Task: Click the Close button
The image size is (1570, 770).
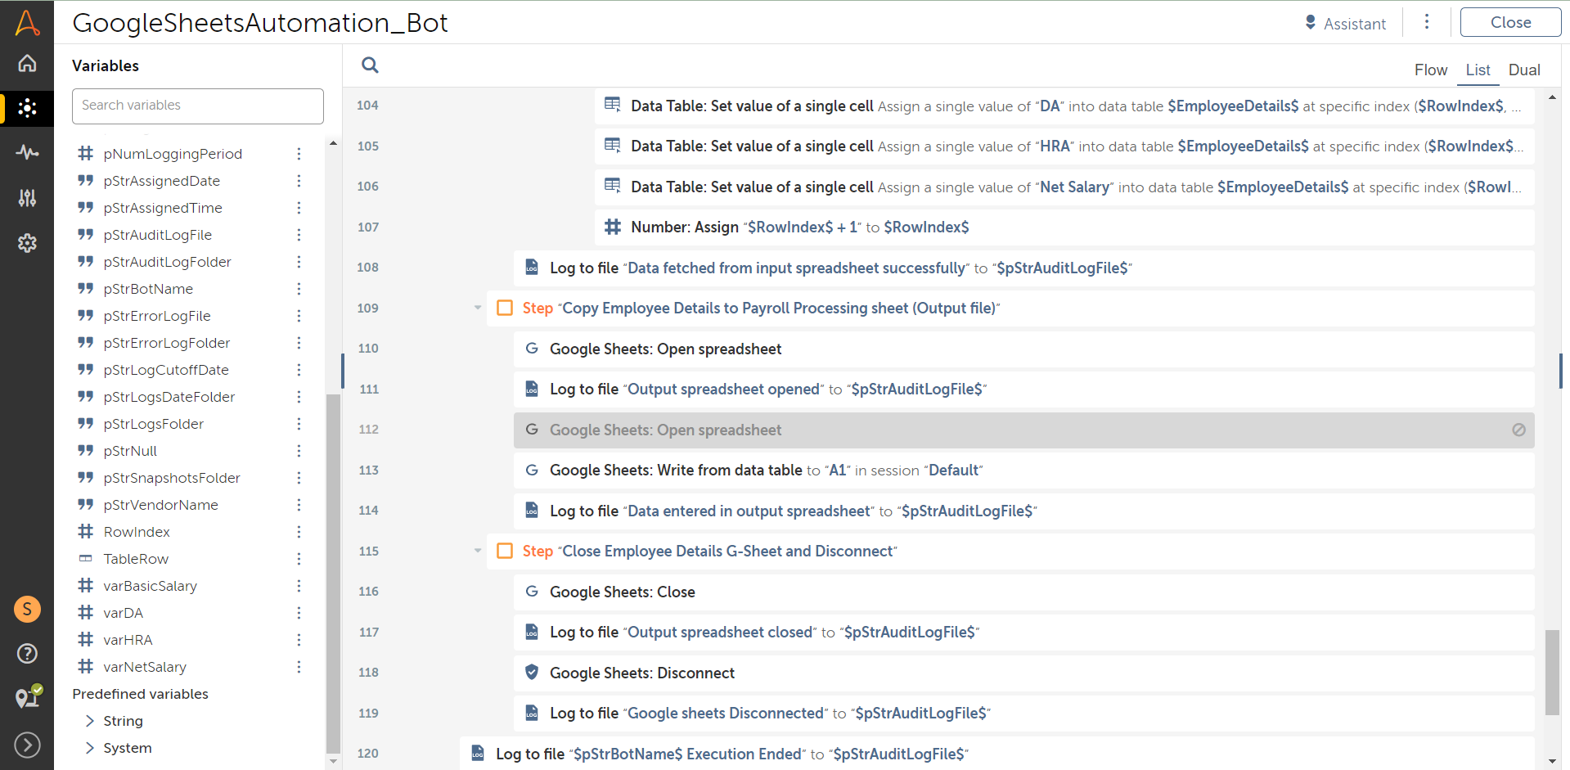Action: (x=1509, y=23)
